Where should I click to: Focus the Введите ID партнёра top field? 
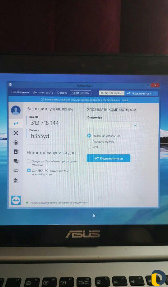112,93
